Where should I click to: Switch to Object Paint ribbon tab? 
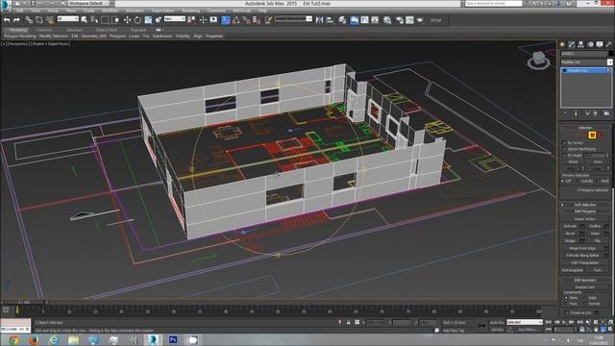click(x=107, y=30)
